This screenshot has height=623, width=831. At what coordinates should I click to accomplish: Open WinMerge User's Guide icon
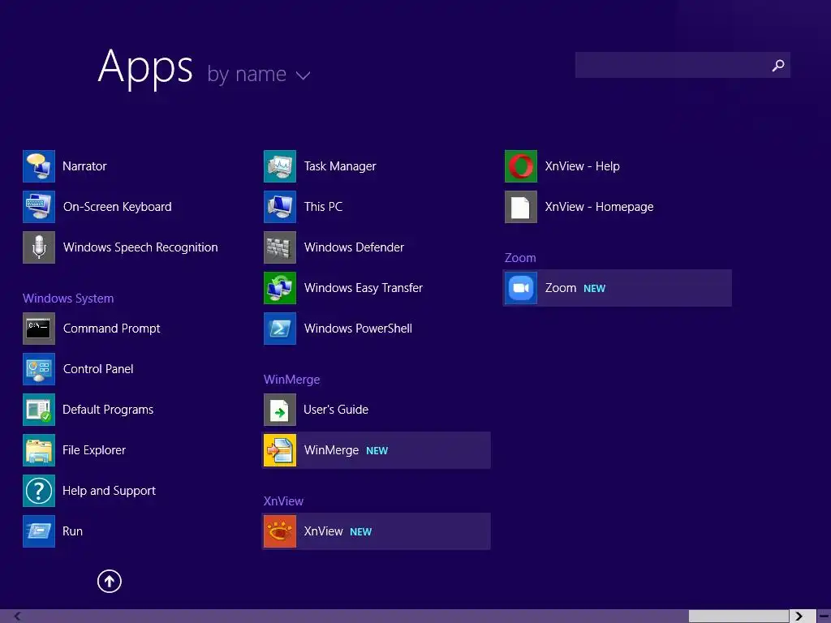[x=280, y=410]
